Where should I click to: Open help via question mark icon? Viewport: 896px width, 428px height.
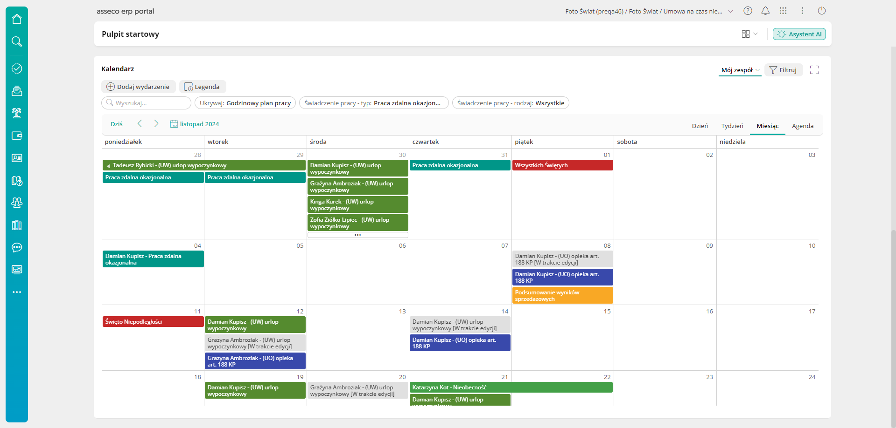point(748,11)
